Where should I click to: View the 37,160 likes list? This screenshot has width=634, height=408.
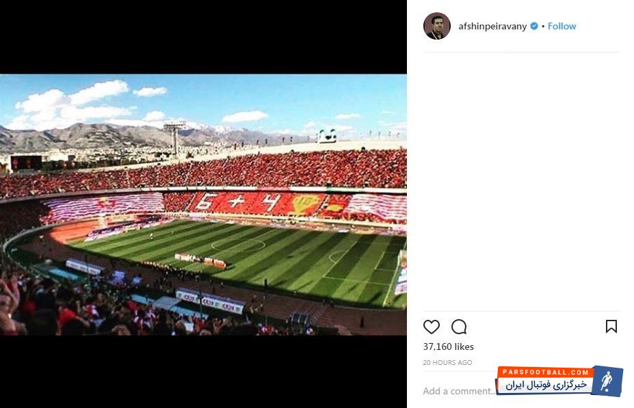tap(449, 346)
